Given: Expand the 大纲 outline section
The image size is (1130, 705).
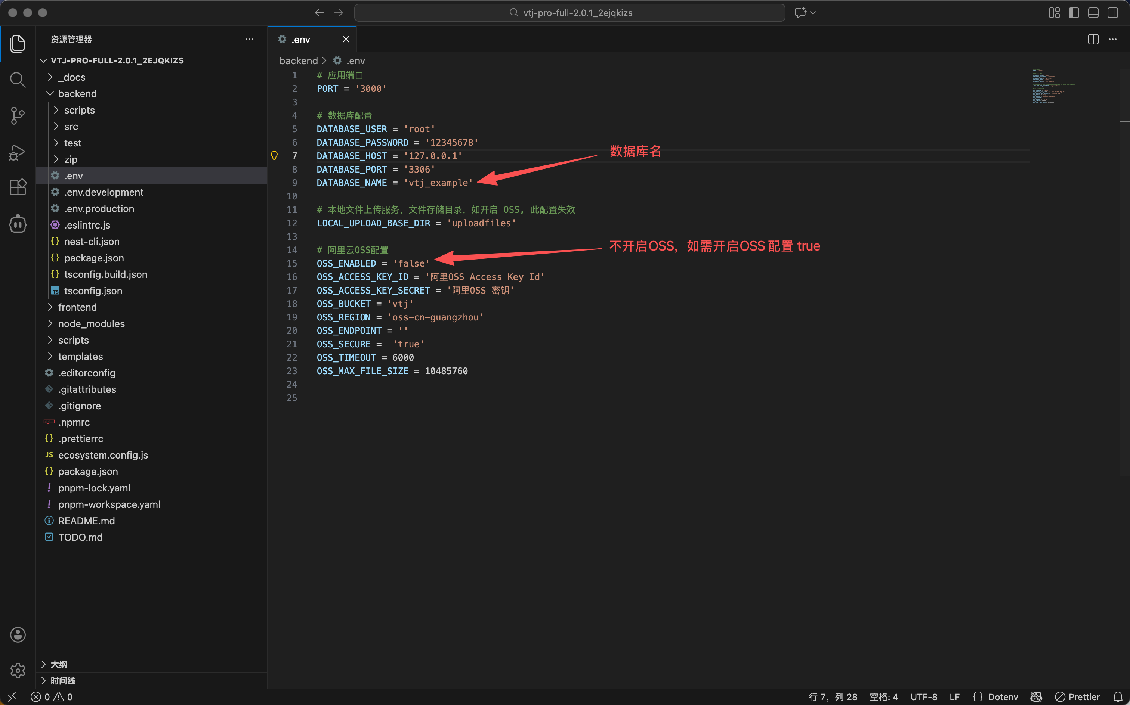Looking at the screenshot, I should point(59,664).
